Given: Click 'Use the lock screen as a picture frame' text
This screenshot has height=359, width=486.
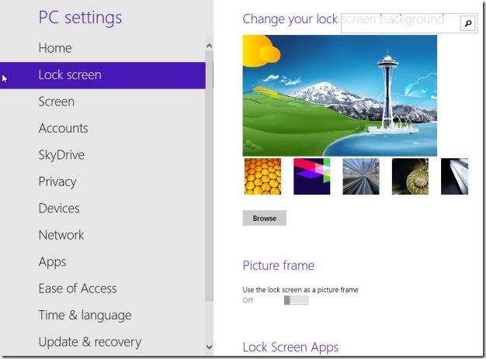Looking at the screenshot, I should 300,290.
